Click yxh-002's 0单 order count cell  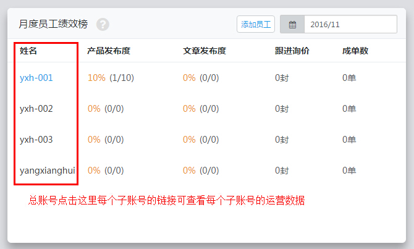[349, 109]
